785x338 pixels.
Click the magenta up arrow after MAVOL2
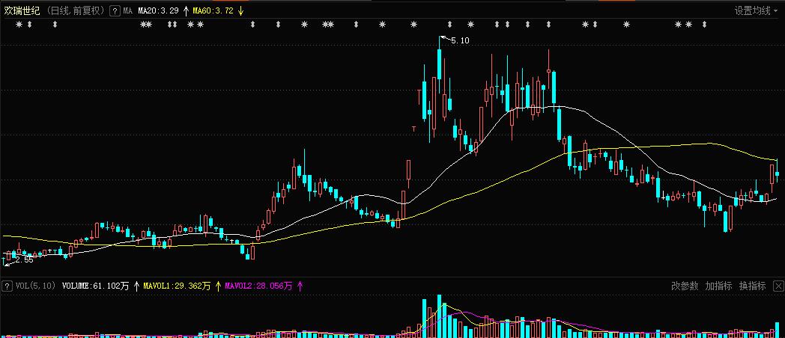tap(300, 286)
